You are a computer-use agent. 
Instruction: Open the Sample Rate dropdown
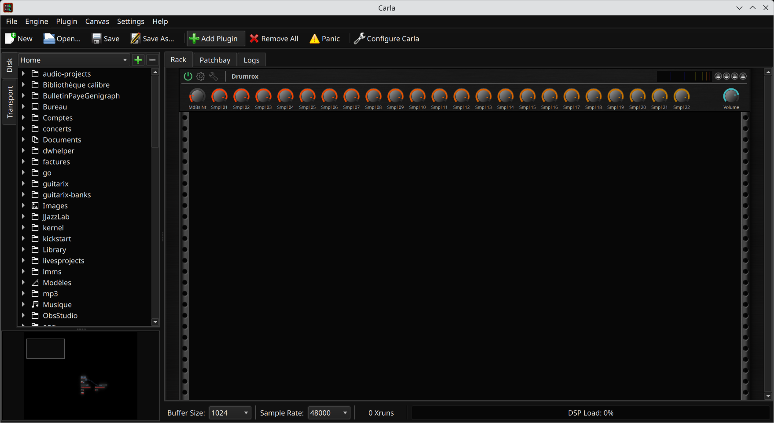click(329, 413)
